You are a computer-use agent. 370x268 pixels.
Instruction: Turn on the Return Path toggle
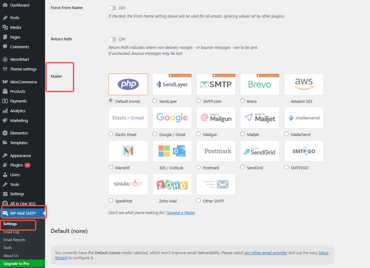112,39
